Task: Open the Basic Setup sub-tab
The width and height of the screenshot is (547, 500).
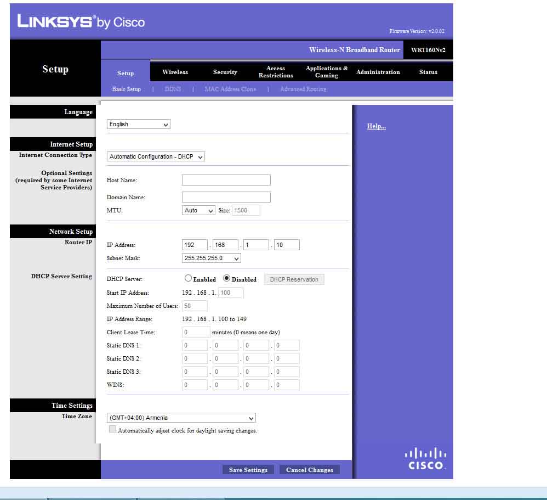Action: 126,89
